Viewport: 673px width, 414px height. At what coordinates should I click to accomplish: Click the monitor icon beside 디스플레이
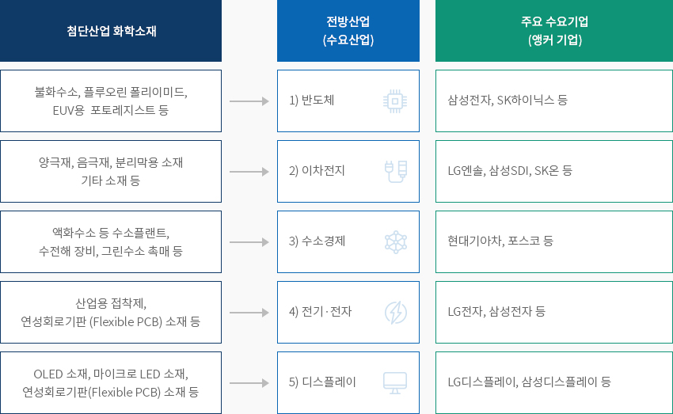[395, 383]
